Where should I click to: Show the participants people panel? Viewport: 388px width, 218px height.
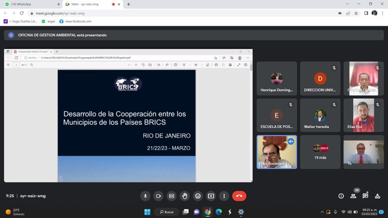(x=353, y=196)
